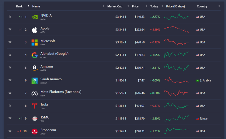Open the Meta Platforms (Facebook) link

(x=61, y=92)
